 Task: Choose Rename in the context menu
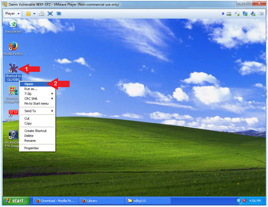point(37,141)
